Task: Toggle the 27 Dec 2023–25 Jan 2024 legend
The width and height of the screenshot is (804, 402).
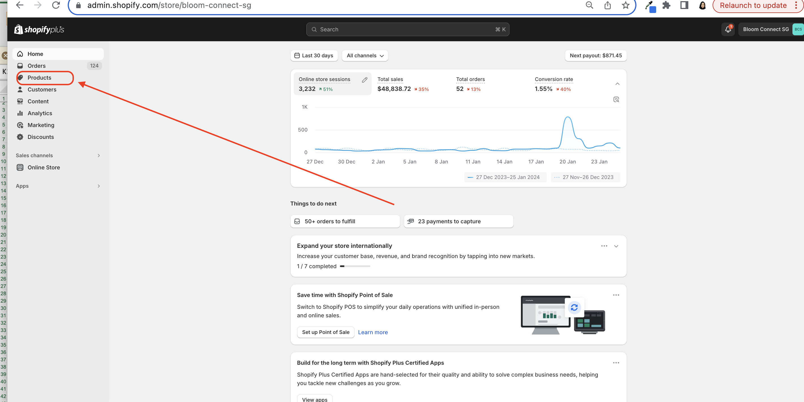Action: 505,177
